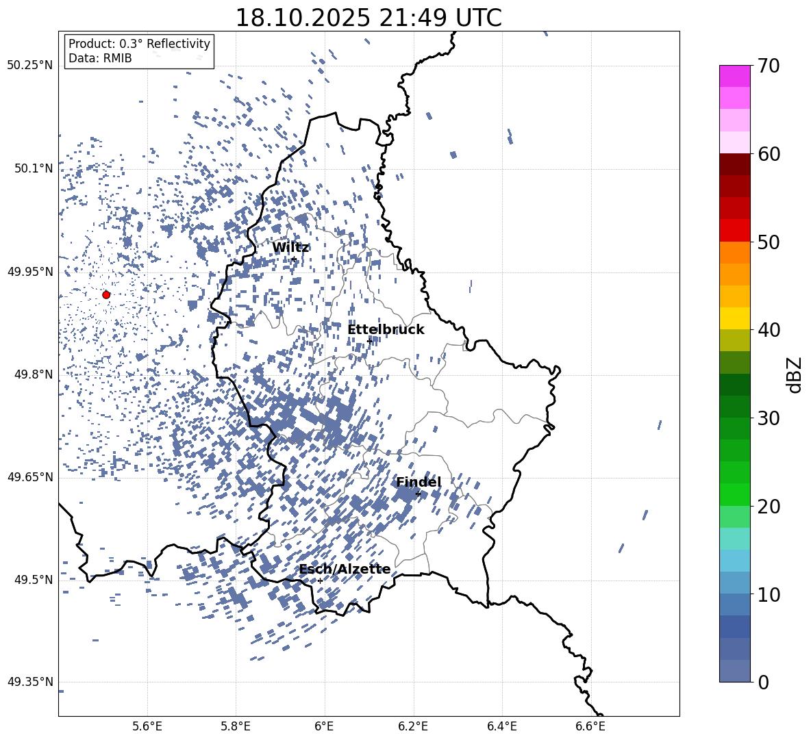Pick the grey-blue swatch at colorbar bottom
This screenshot has width=811, height=740.
(735, 671)
